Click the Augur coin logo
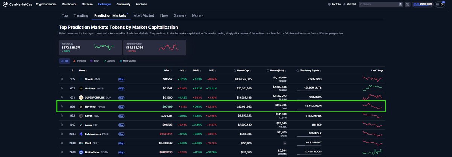Viewport: 452px width, 157px height. (x=81, y=125)
